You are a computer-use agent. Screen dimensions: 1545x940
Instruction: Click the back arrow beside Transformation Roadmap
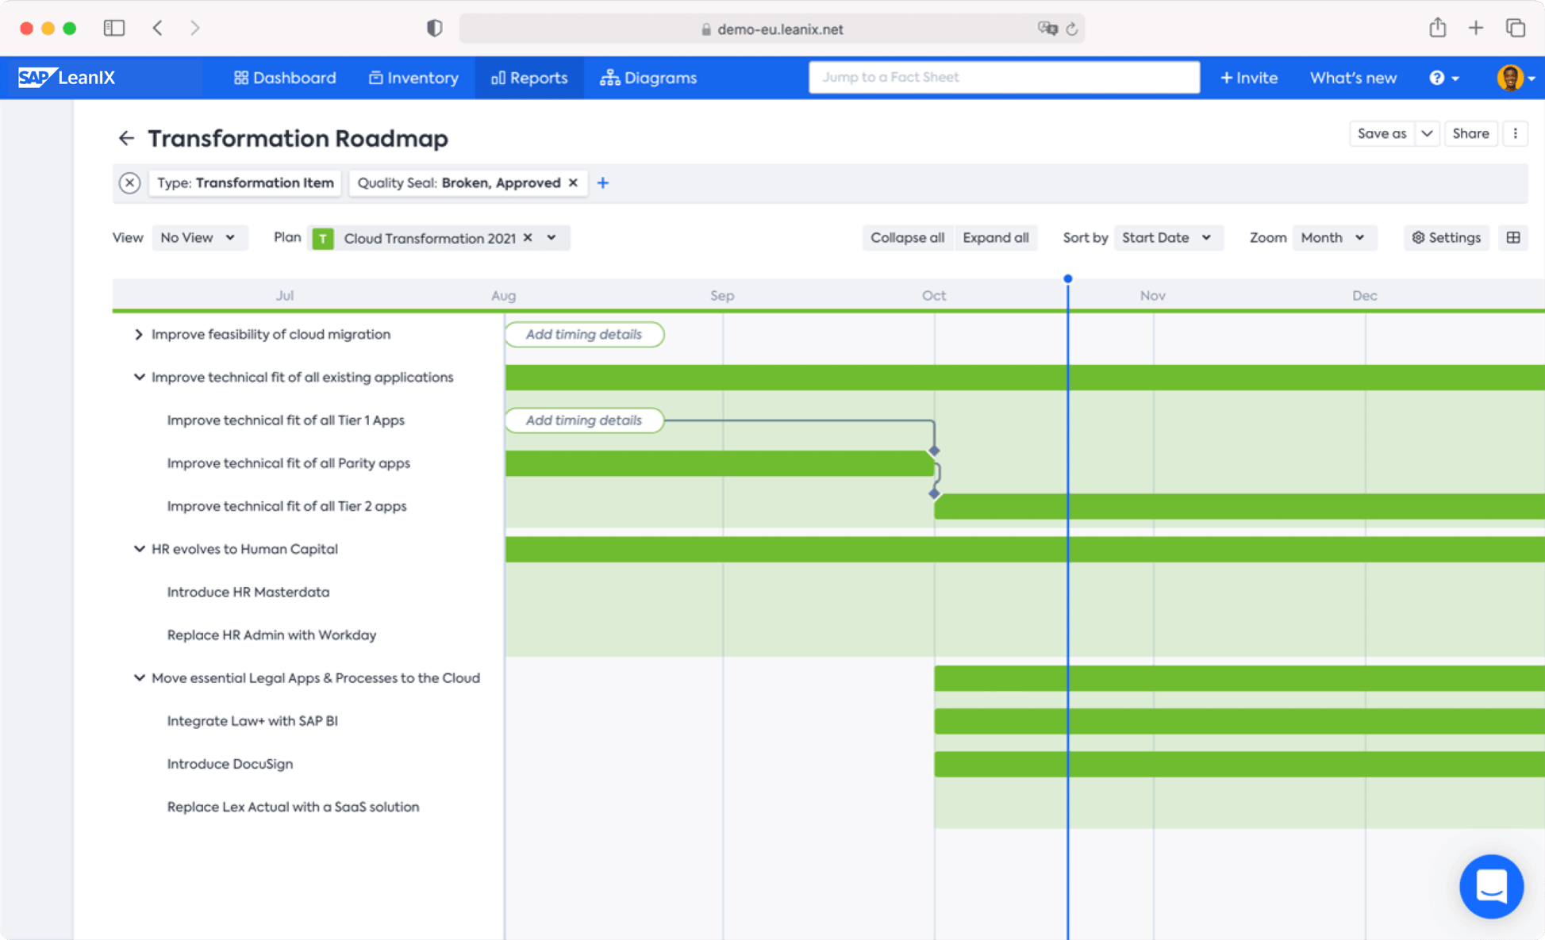(x=126, y=138)
